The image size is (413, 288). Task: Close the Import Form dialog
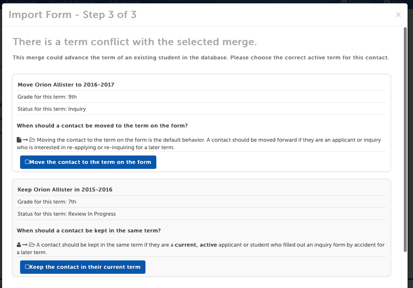coord(398,15)
